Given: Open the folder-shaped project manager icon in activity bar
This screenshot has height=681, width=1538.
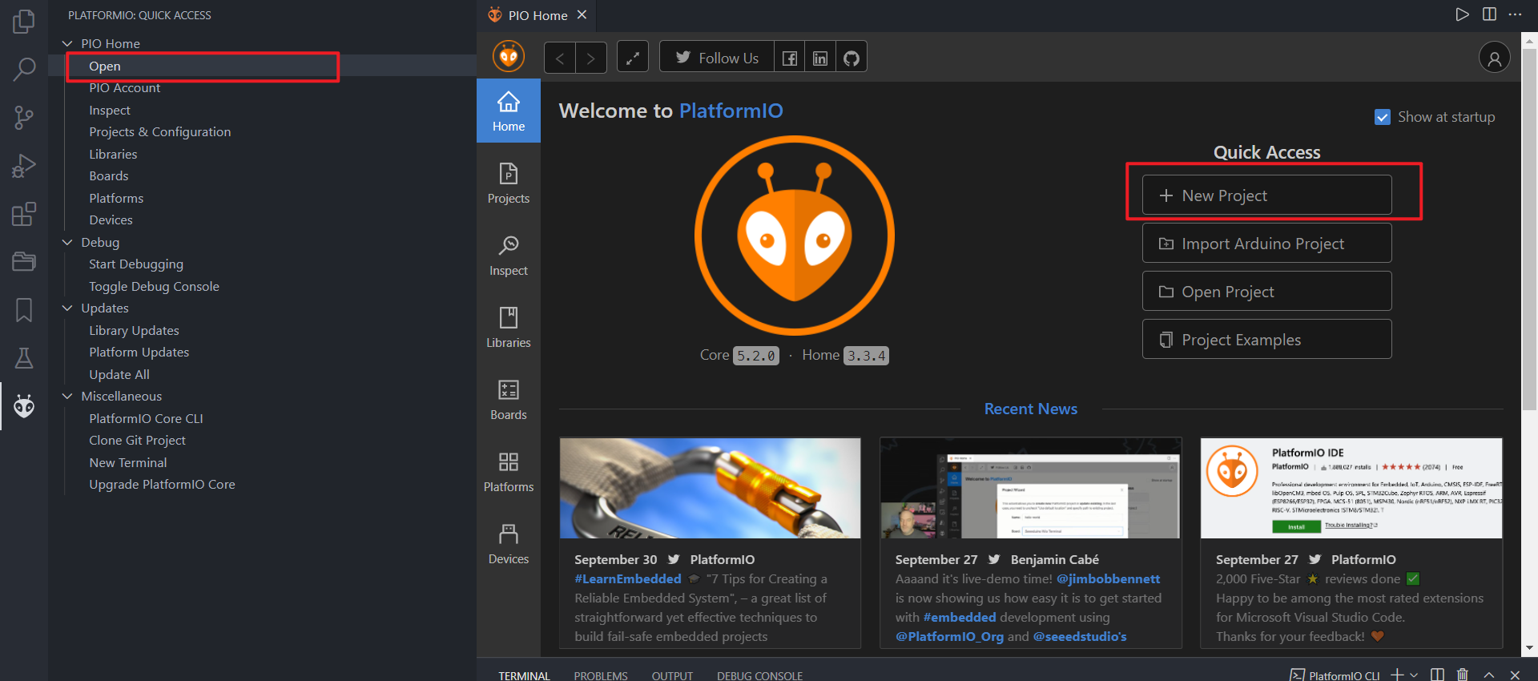Looking at the screenshot, I should (x=24, y=262).
